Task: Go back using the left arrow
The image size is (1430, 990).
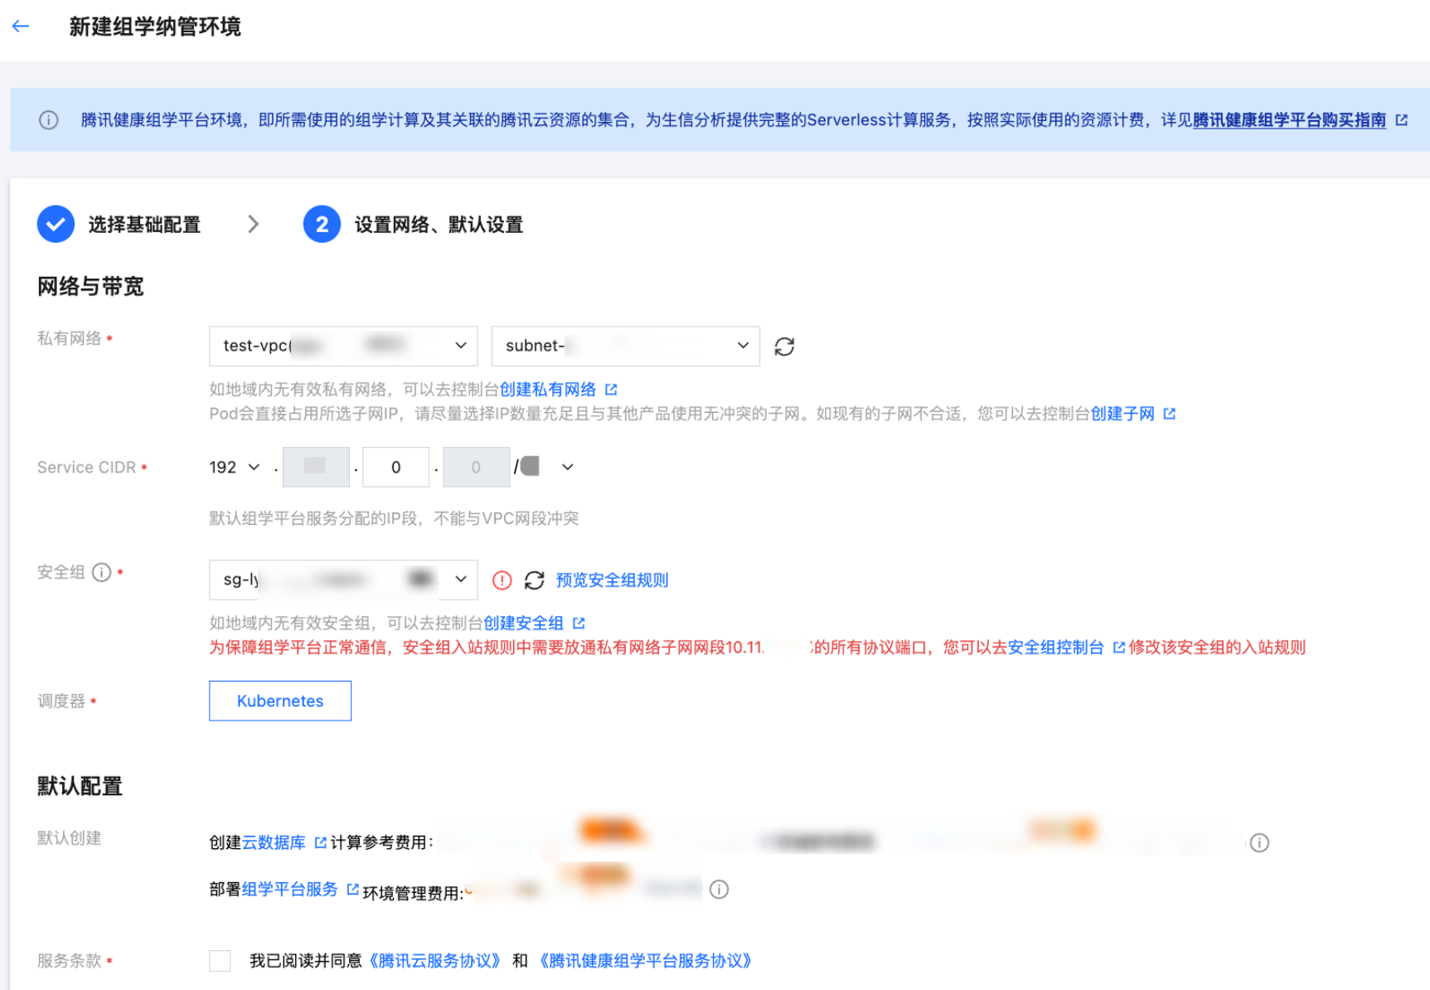Action: 21,27
